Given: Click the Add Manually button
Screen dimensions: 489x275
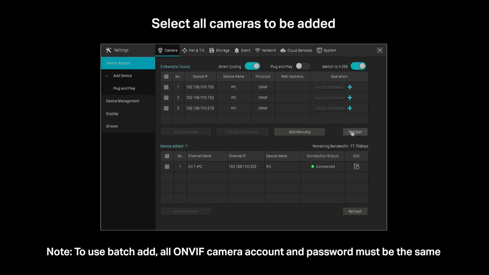Looking at the screenshot, I should pos(299,132).
